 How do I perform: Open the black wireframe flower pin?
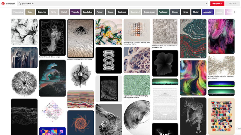click(x=165, y=63)
